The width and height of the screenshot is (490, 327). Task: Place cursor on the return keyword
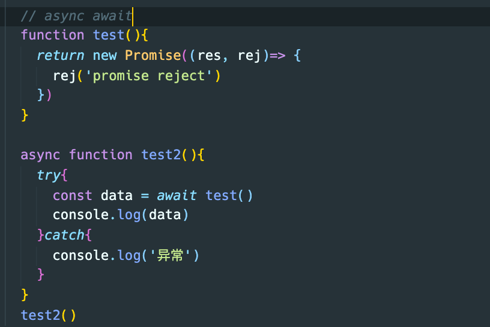[x=60, y=55]
